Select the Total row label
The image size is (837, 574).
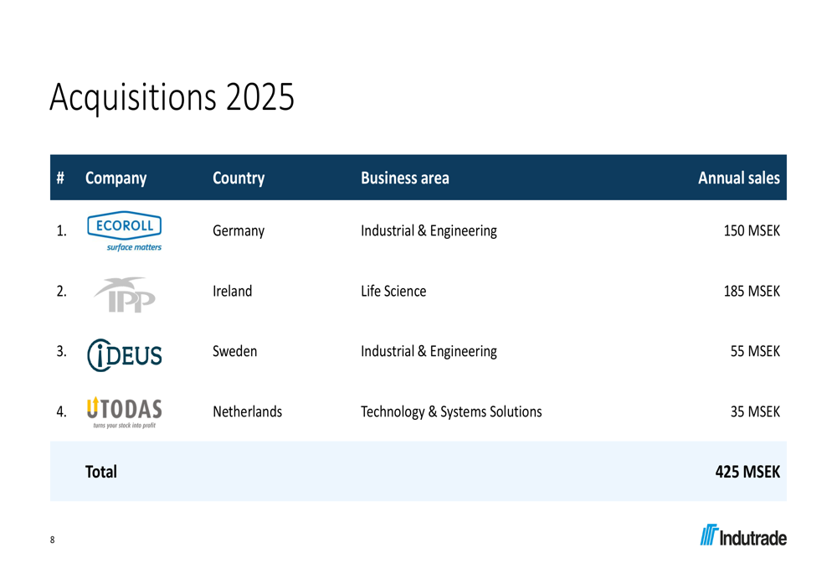[x=101, y=472]
